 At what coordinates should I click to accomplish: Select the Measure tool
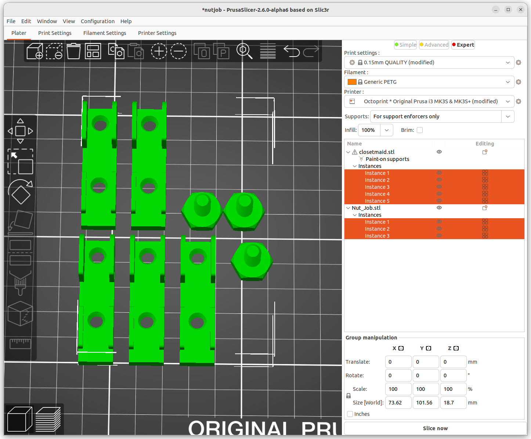tap(21, 344)
